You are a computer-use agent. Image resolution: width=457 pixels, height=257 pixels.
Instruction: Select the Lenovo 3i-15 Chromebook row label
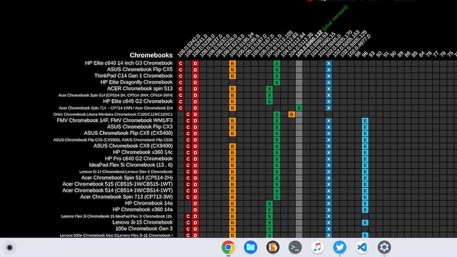(142, 222)
